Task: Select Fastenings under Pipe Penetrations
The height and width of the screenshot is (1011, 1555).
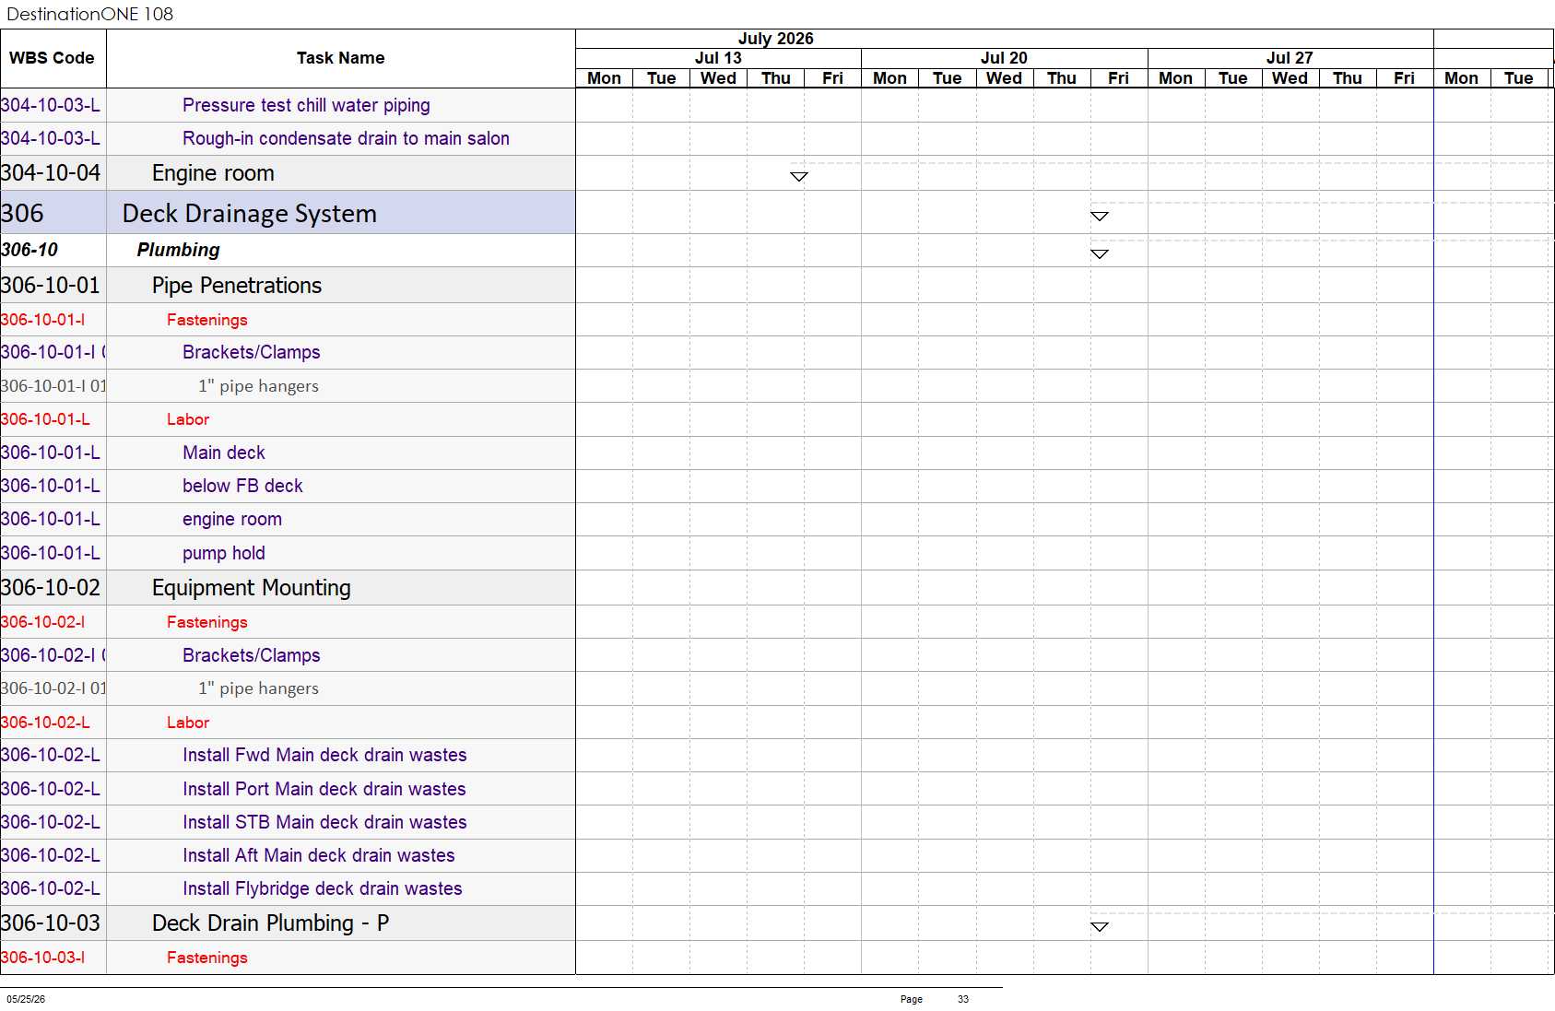Action: pyautogui.click(x=207, y=320)
